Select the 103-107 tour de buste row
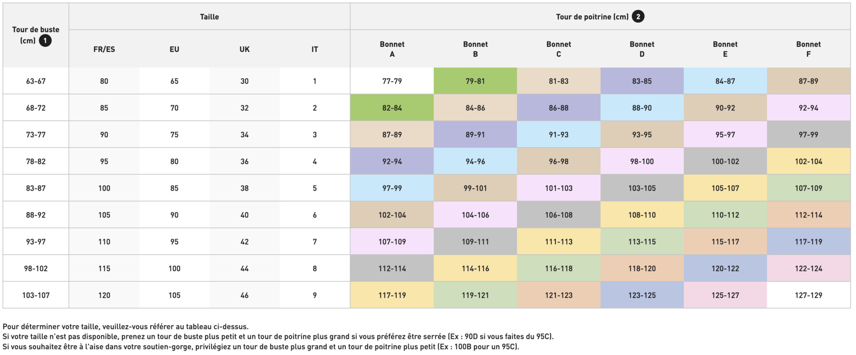This screenshot has width=856, height=355. tap(36, 295)
